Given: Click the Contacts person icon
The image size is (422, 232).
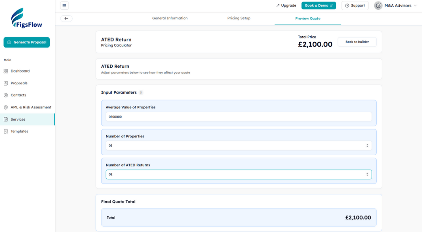Looking at the screenshot, I should [6, 95].
